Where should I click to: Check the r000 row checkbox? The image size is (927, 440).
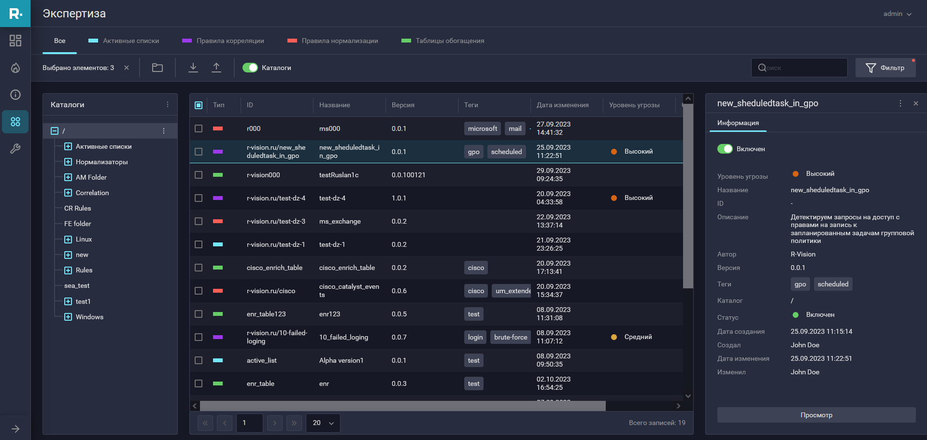[x=199, y=128]
